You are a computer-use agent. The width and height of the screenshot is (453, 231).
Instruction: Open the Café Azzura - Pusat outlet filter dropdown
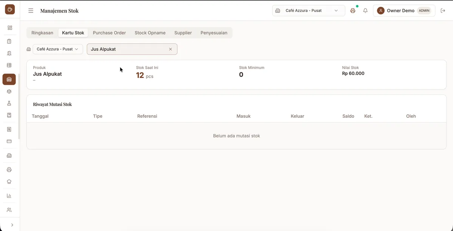58,49
